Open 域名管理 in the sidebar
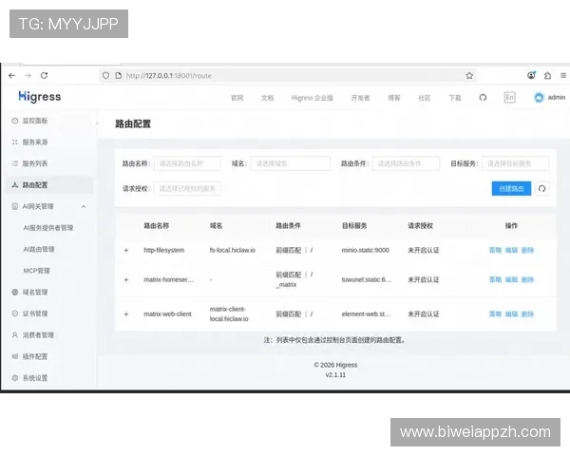Image resolution: width=570 pixels, height=456 pixels. [x=49, y=293]
